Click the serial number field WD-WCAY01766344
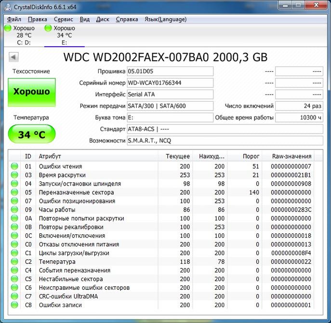 (x=170, y=83)
